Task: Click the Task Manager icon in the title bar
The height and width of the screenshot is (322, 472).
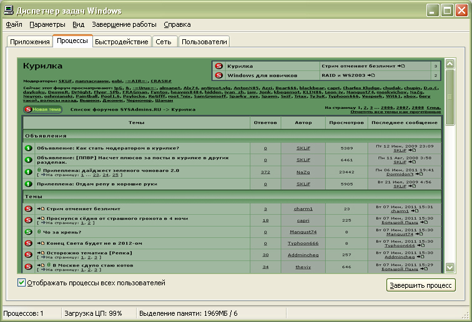Action: point(9,10)
